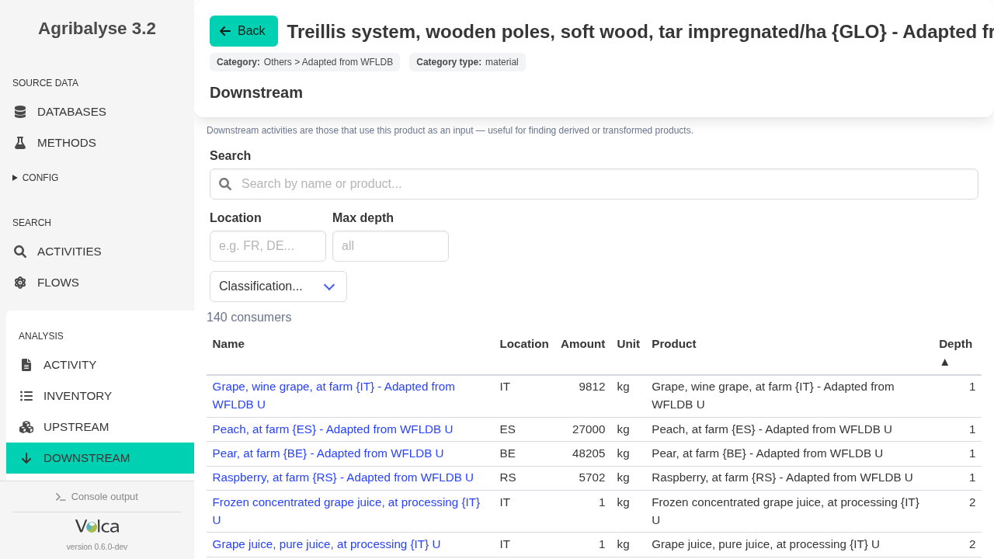
Task: Click the Volca logo
Action: pyautogui.click(x=97, y=526)
